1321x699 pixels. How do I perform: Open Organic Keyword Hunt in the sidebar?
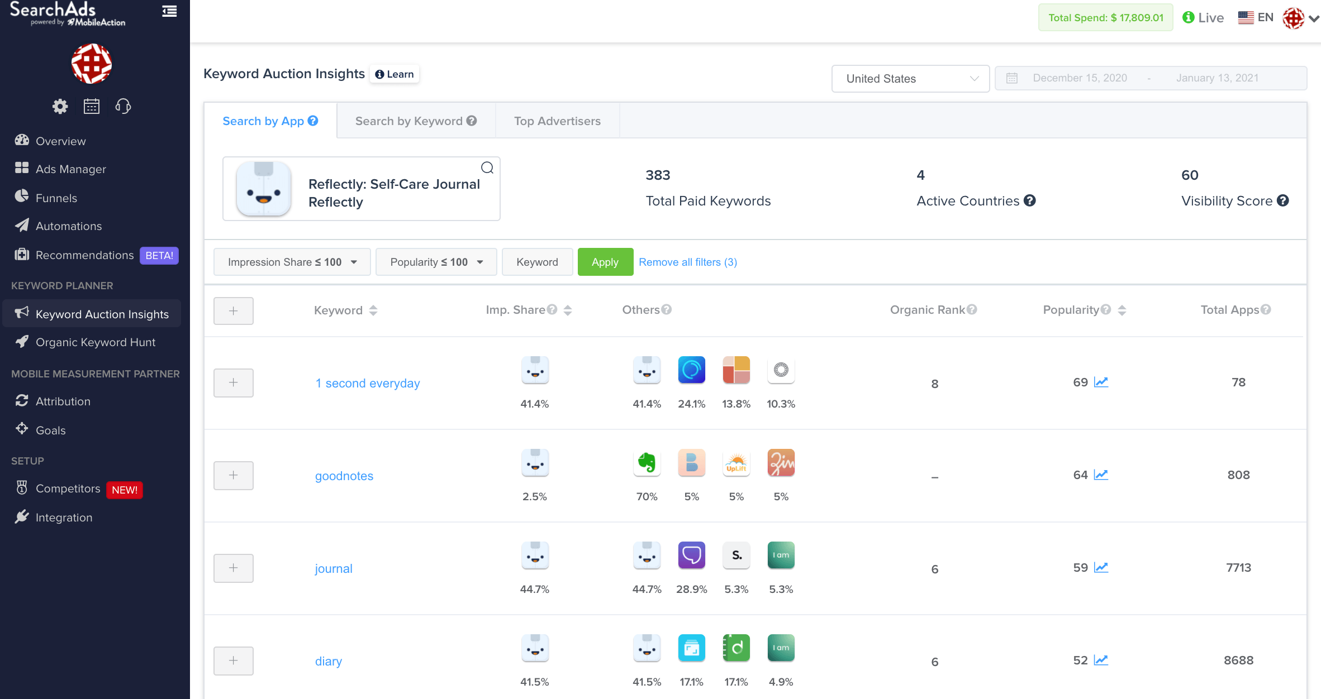tap(95, 342)
